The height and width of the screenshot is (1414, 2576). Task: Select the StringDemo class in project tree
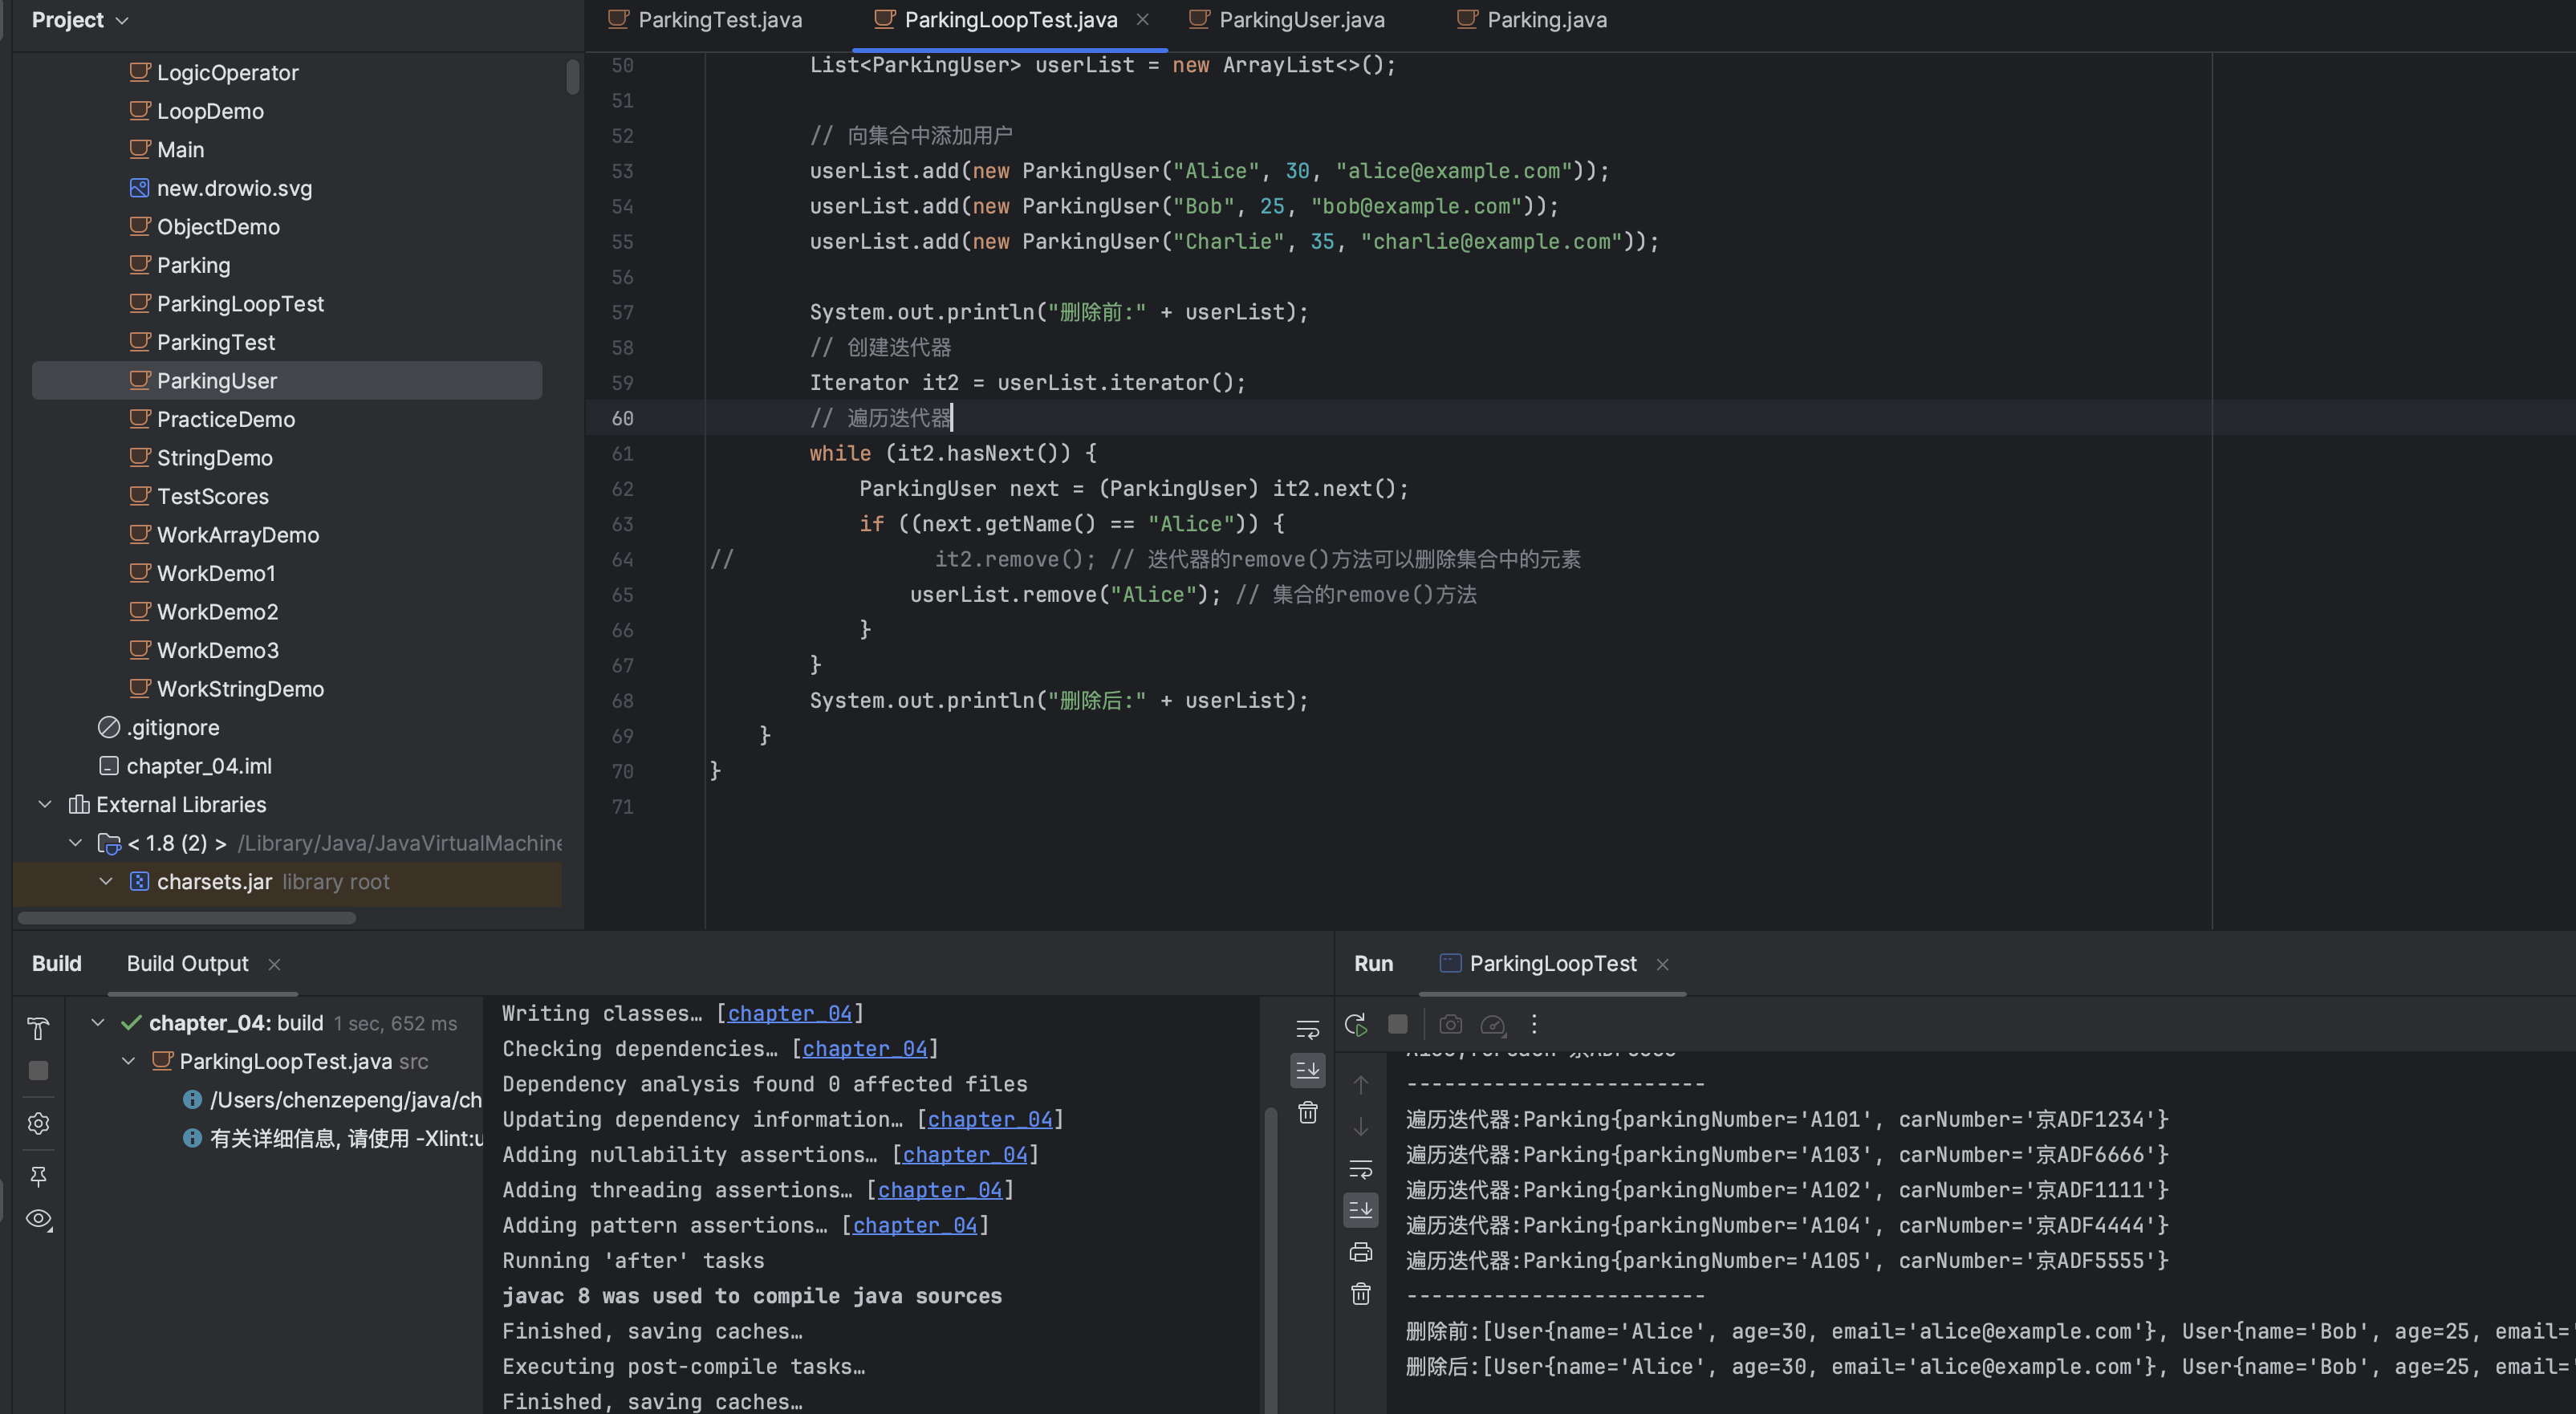[214, 457]
